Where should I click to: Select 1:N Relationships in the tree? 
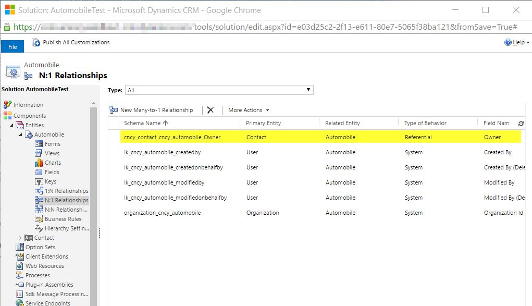click(x=66, y=191)
